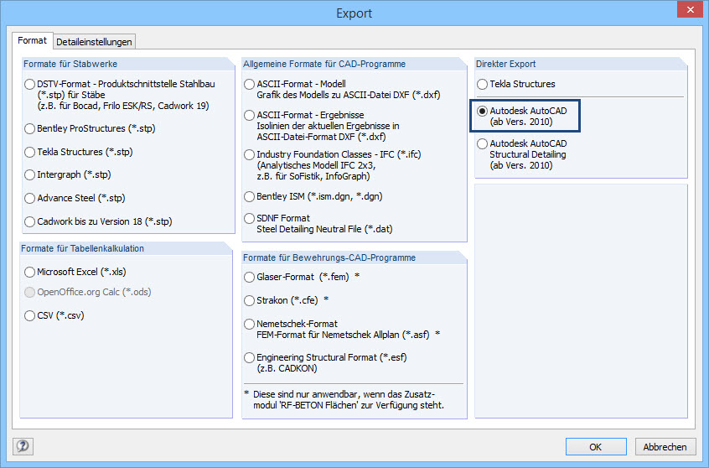Screen dimensions: 709x468
Task: Confirm export with the OK button
Action: click(596, 447)
